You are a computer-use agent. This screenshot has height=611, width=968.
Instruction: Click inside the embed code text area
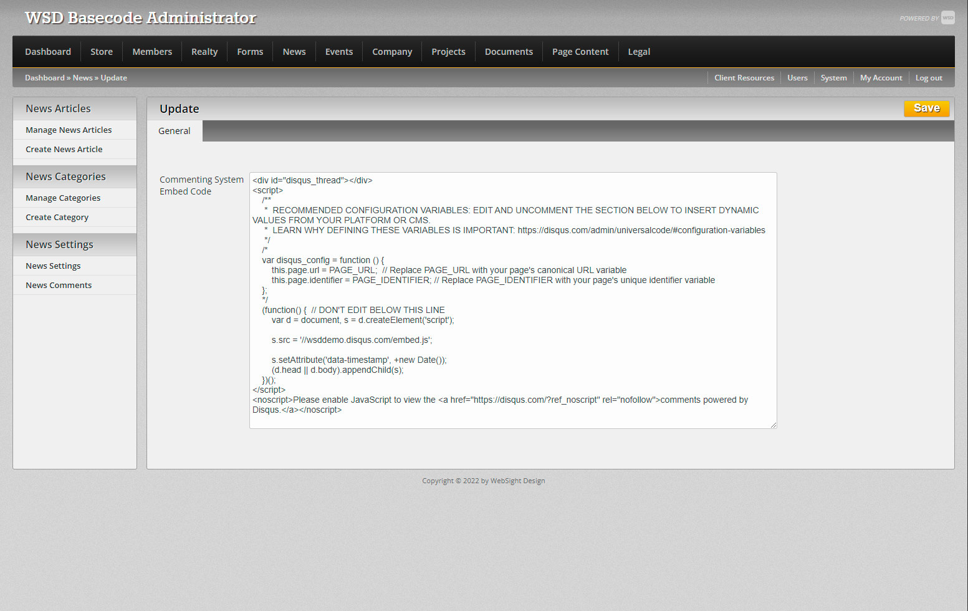coord(513,301)
